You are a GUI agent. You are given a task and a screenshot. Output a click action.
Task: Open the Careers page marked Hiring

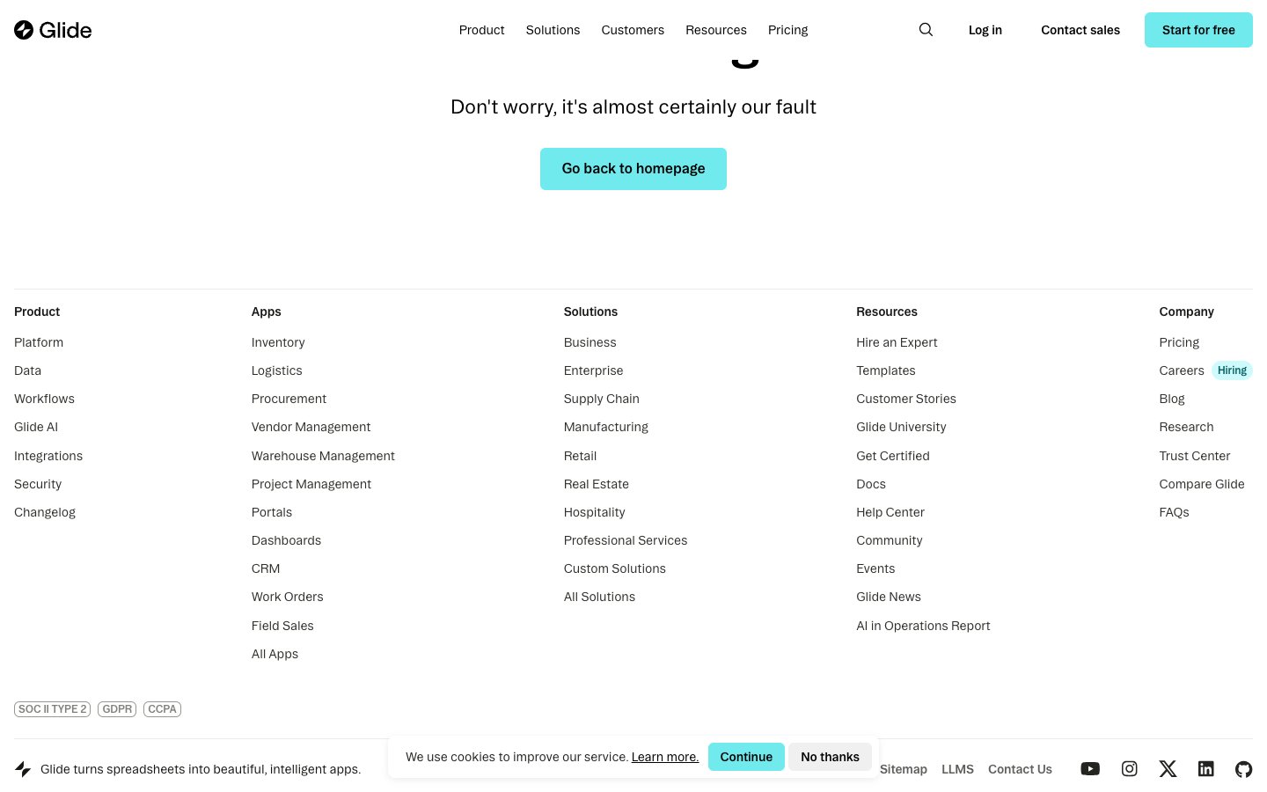[x=1182, y=370]
